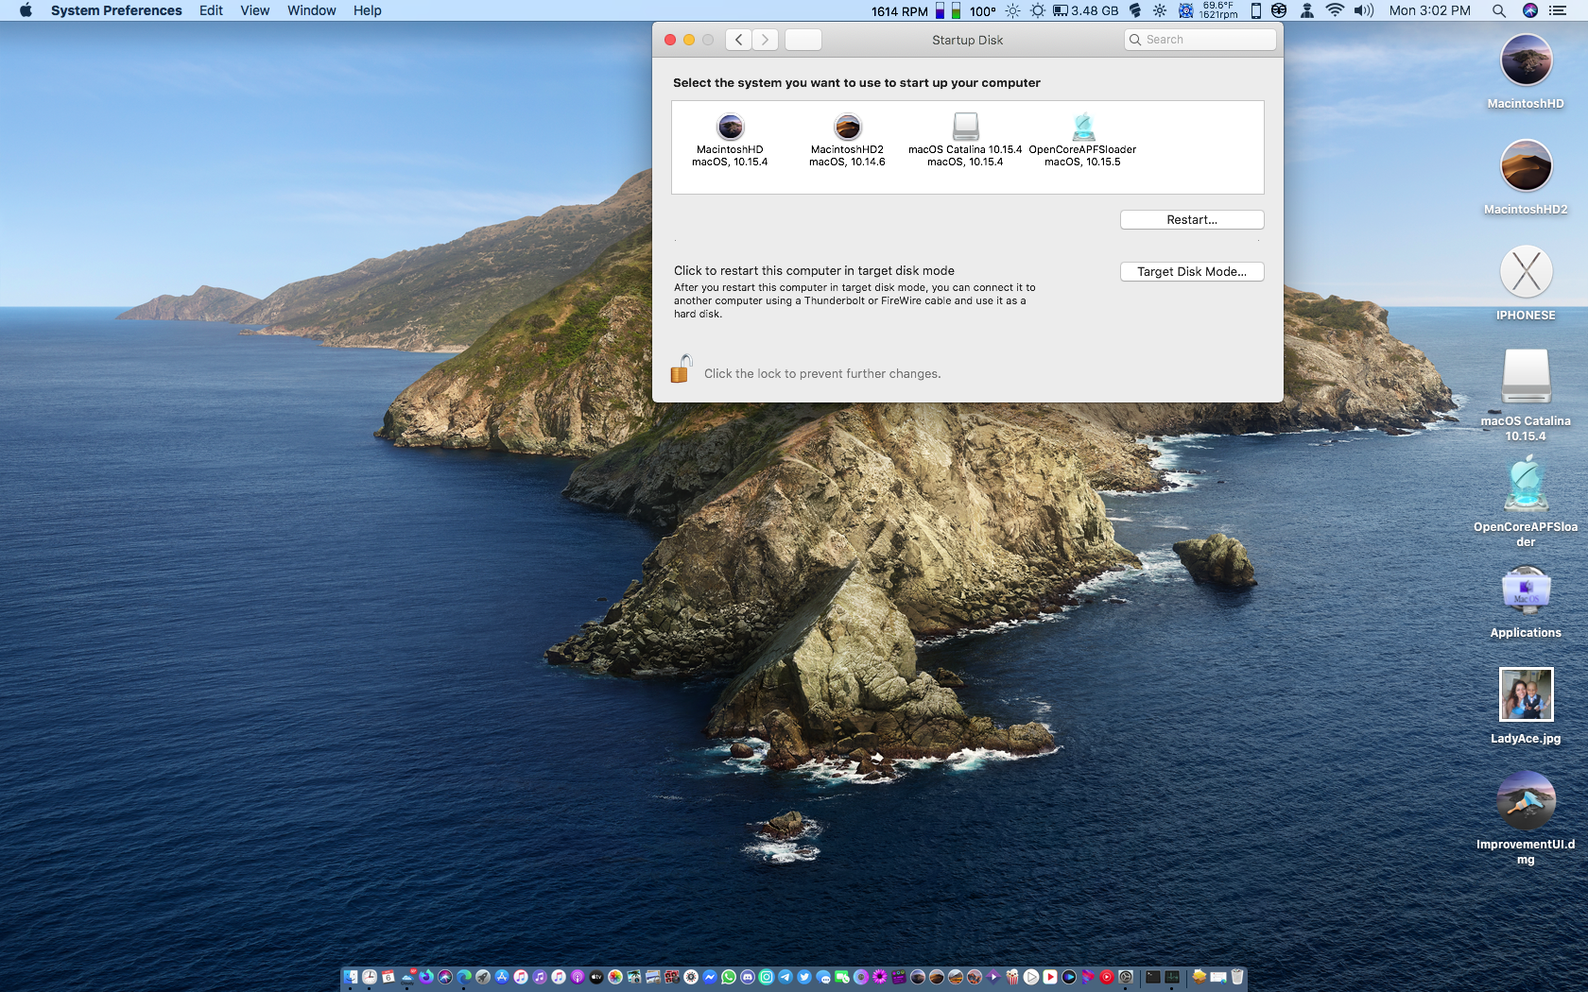Open the System Preferences menu
The width and height of the screenshot is (1588, 992).
tap(116, 10)
